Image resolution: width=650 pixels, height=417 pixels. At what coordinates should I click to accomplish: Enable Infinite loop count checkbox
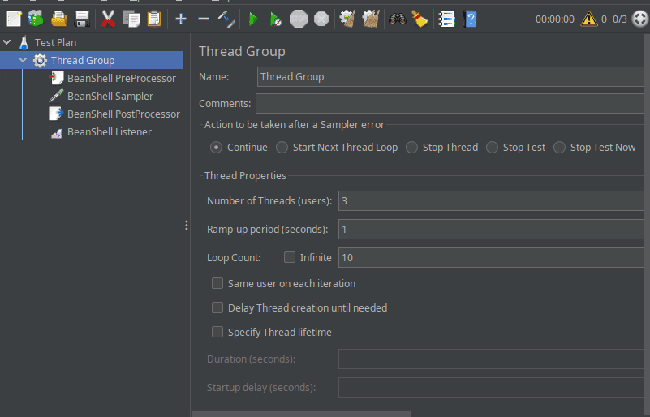click(x=290, y=257)
